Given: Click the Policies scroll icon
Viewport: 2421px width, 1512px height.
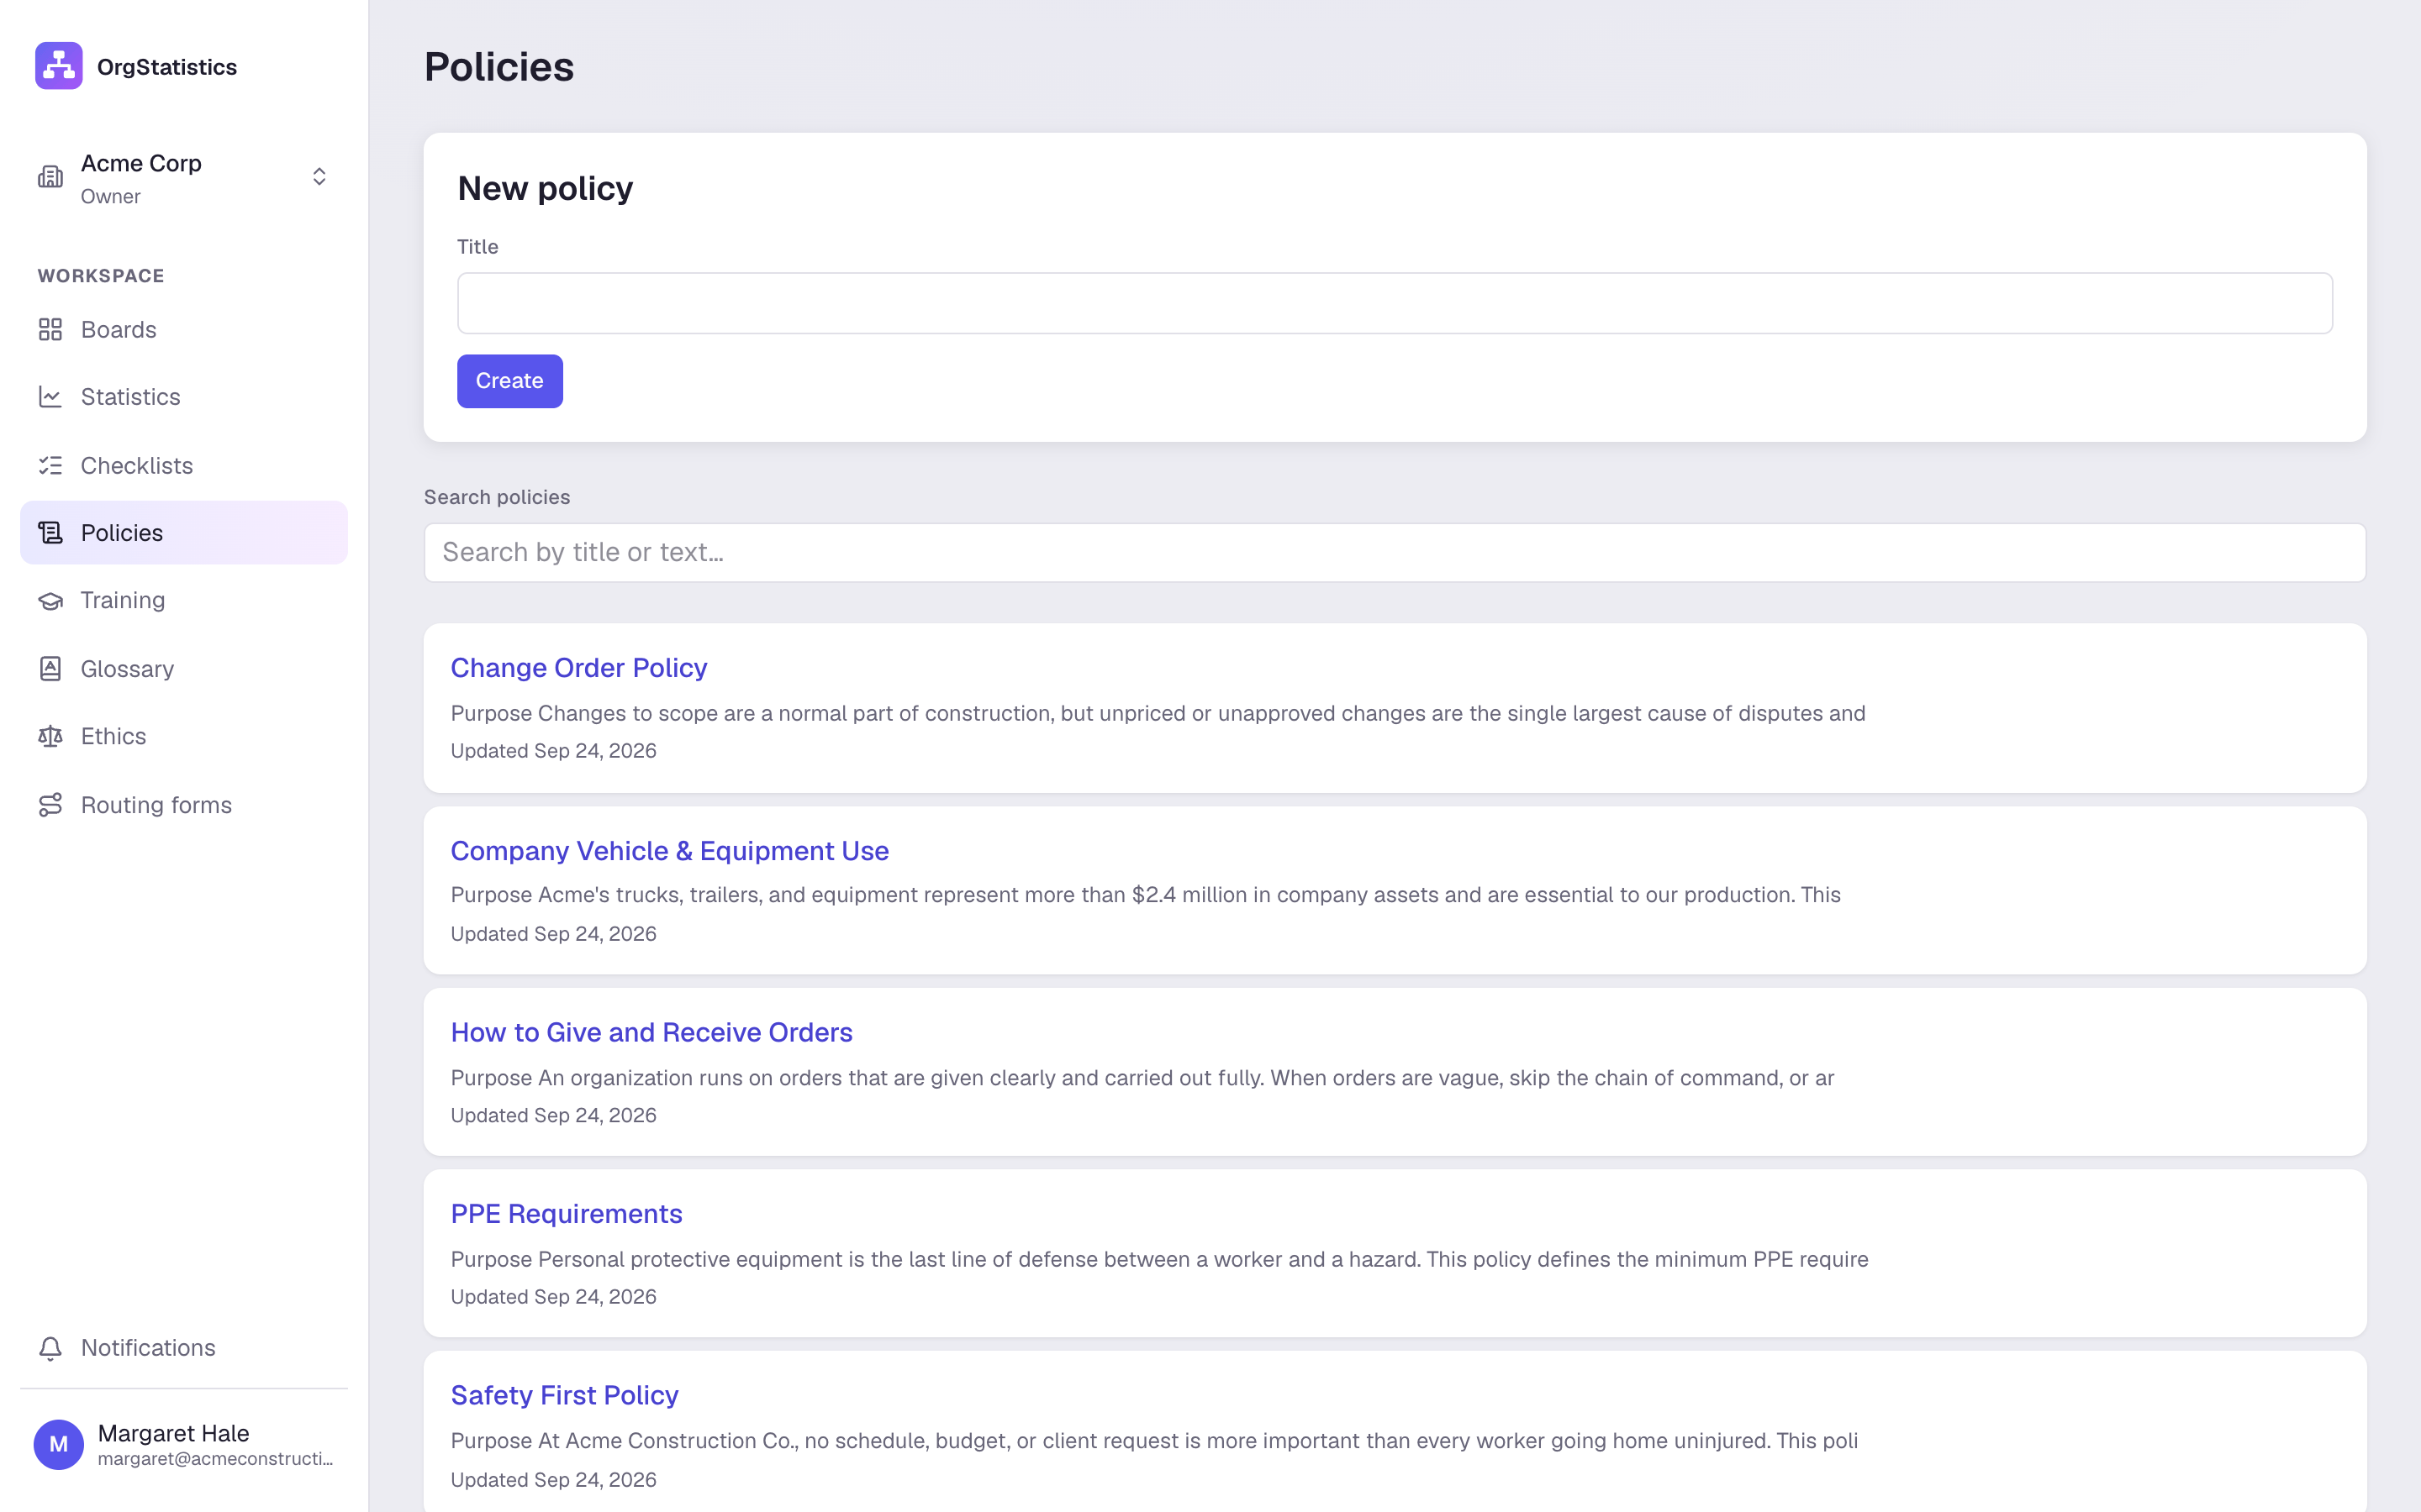Looking at the screenshot, I should (x=50, y=533).
